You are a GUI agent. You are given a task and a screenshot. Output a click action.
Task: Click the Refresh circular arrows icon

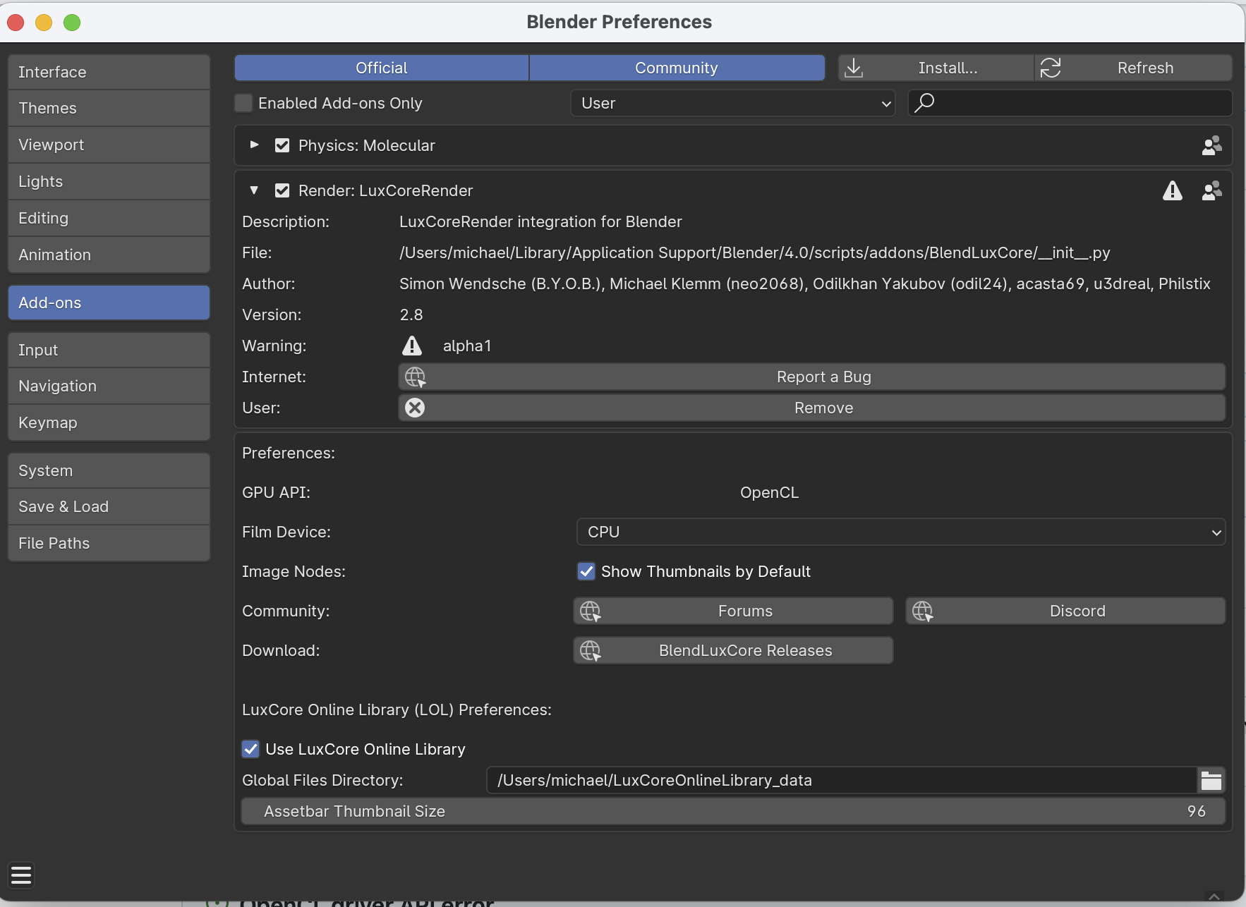click(x=1051, y=68)
